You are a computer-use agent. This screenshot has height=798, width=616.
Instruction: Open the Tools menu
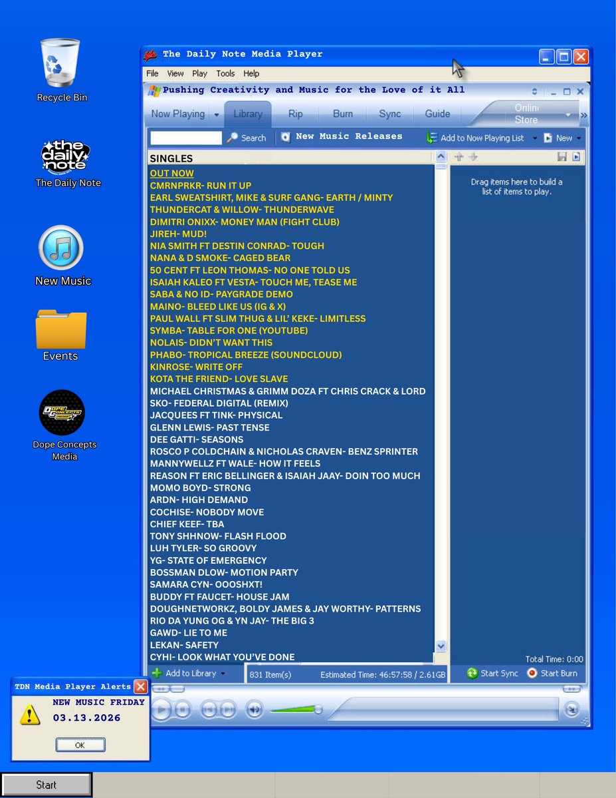tap(225, 73)
